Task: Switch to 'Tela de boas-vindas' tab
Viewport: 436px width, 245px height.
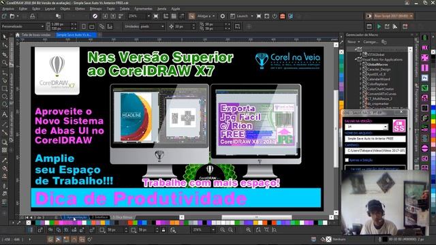Action: [36, 35]
